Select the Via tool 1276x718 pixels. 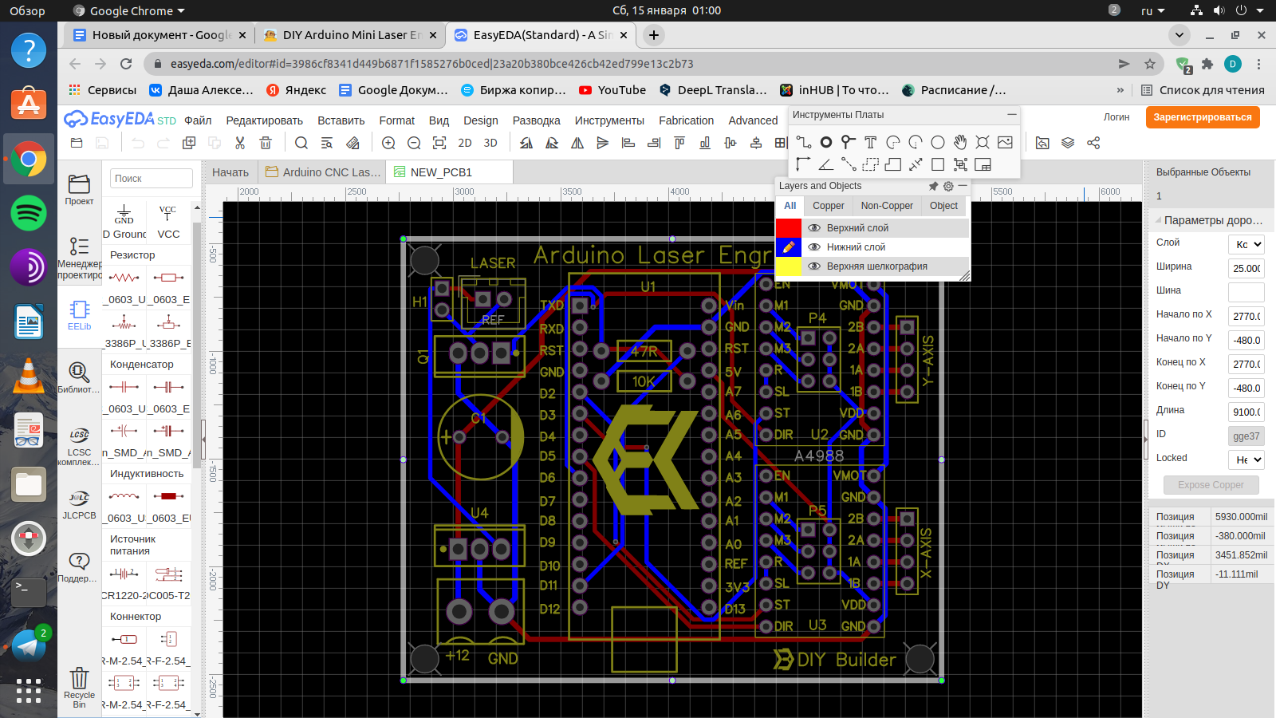click(x=849, y=142)
